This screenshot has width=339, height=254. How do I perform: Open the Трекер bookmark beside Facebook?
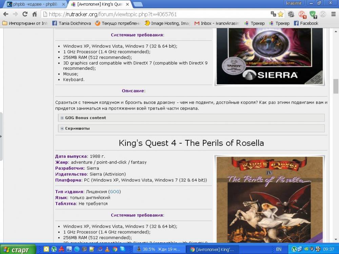coord(279,23)
